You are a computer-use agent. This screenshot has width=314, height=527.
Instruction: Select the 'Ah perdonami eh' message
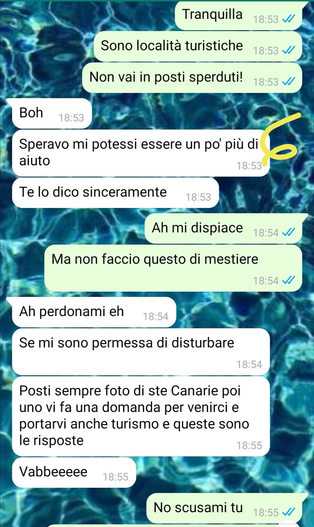(x=94, y=312)
